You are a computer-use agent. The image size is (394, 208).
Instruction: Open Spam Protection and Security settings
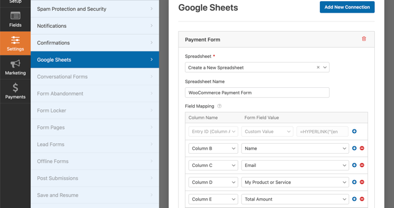pos(94,9)
